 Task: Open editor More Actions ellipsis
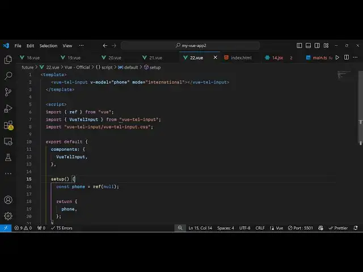pyautogui.click(x=356, y=57)
